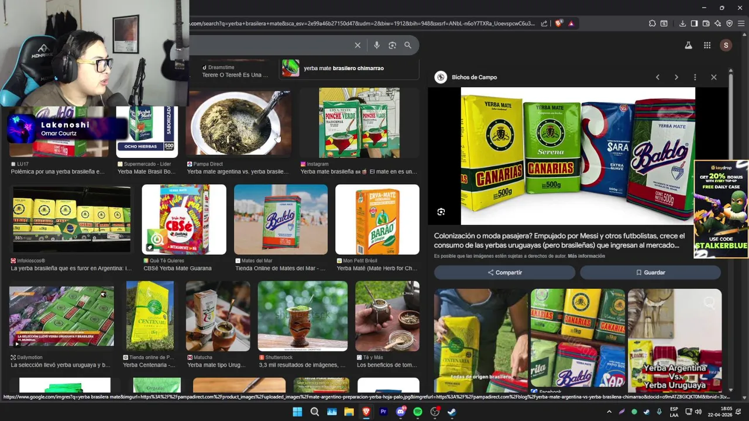
Task: Open volume control in system tray
Action: [698, 412]
